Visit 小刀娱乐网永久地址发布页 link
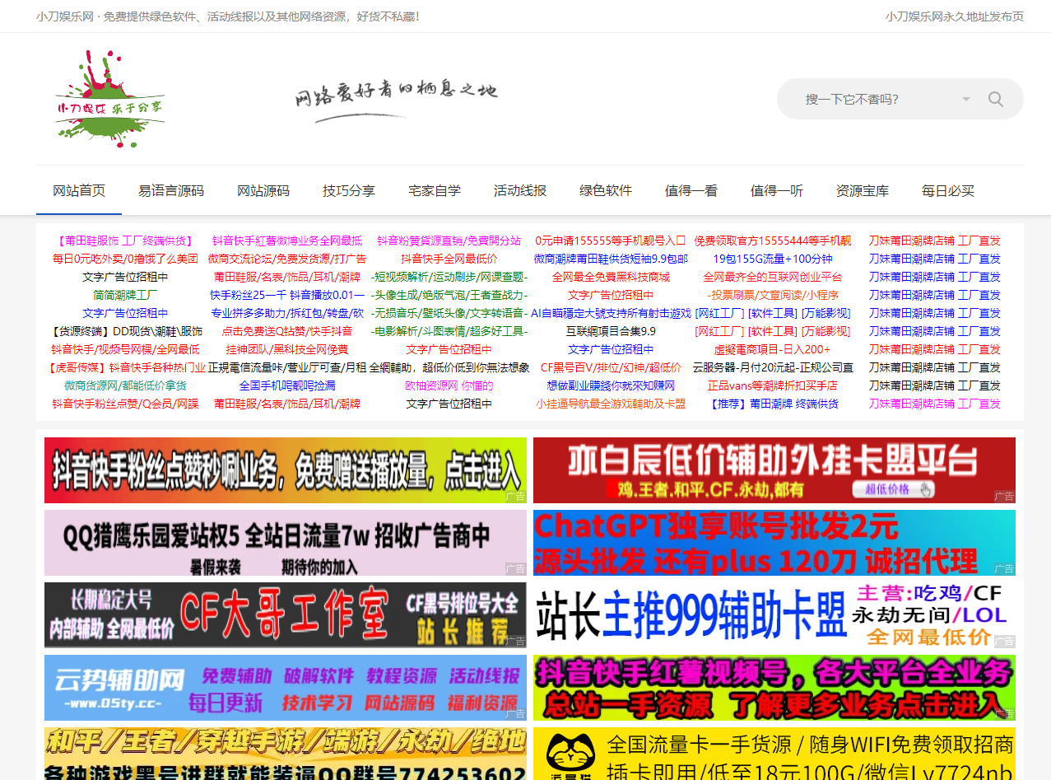 click(x=954, y=15)
